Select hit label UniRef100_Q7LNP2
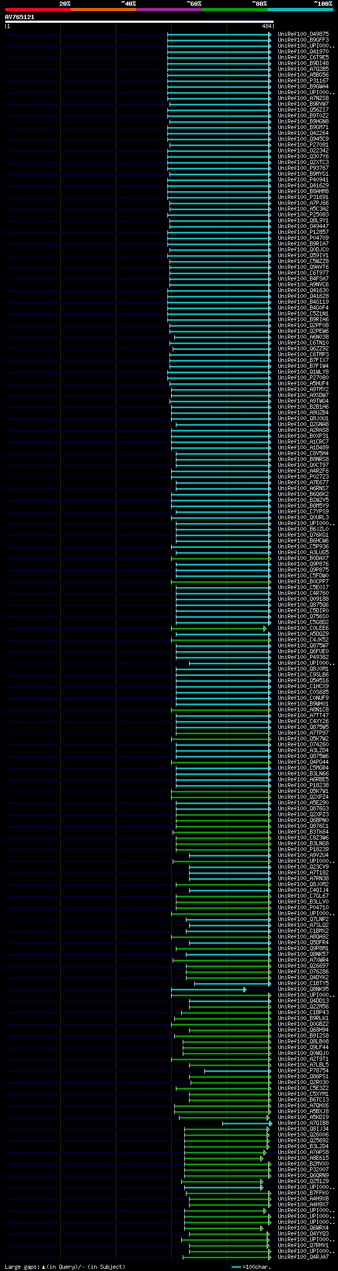 pos(303,919)
